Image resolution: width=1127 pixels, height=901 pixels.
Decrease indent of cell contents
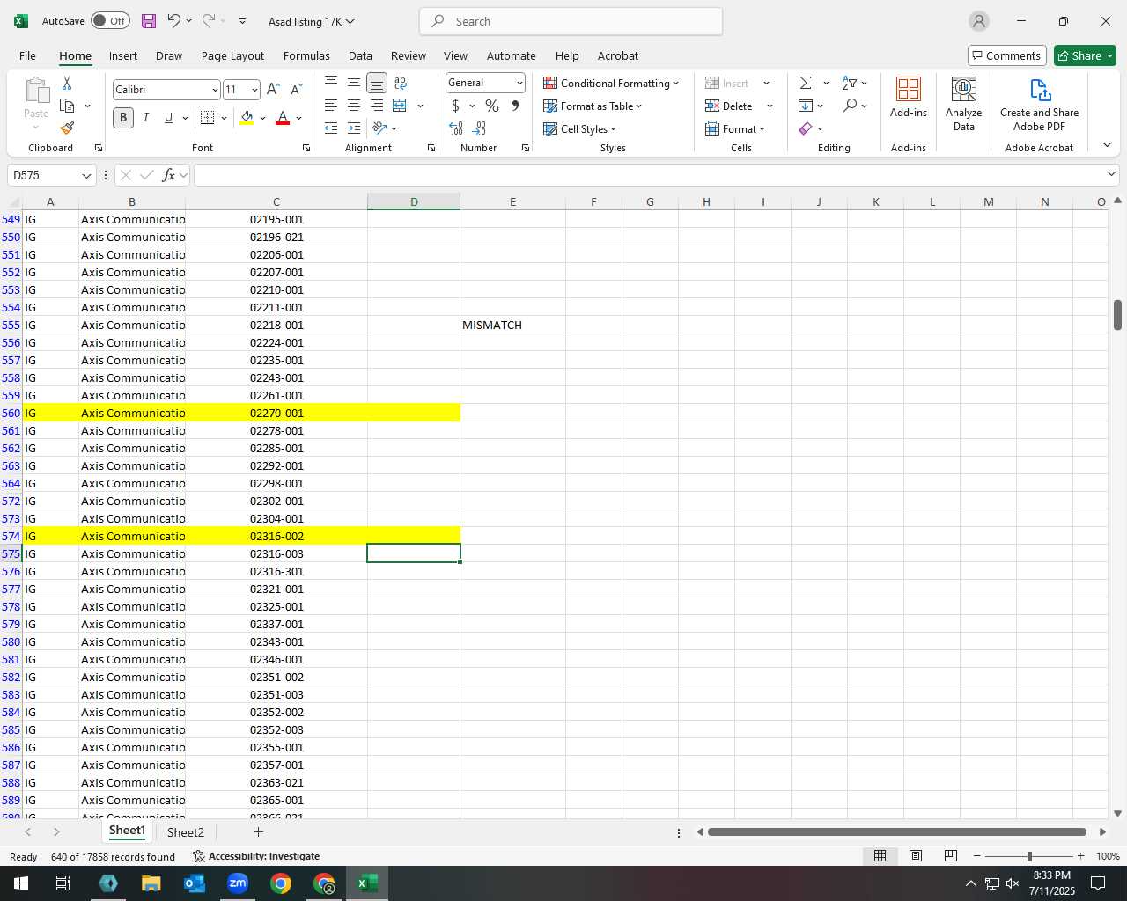[x=331, y=128]
